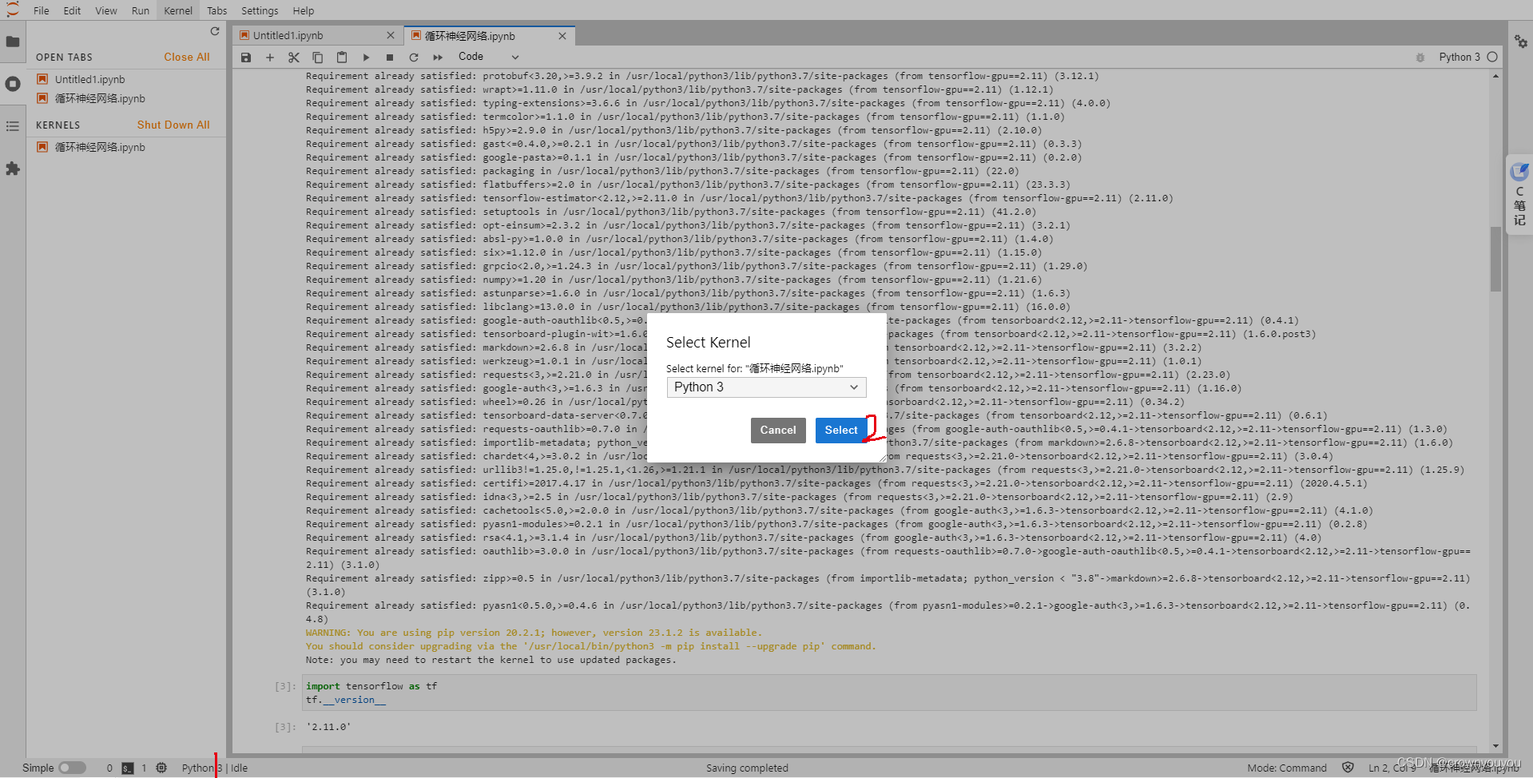Open the cell type Code dropdown
This screenshot has width=1533, height=778.
[488, 57]
